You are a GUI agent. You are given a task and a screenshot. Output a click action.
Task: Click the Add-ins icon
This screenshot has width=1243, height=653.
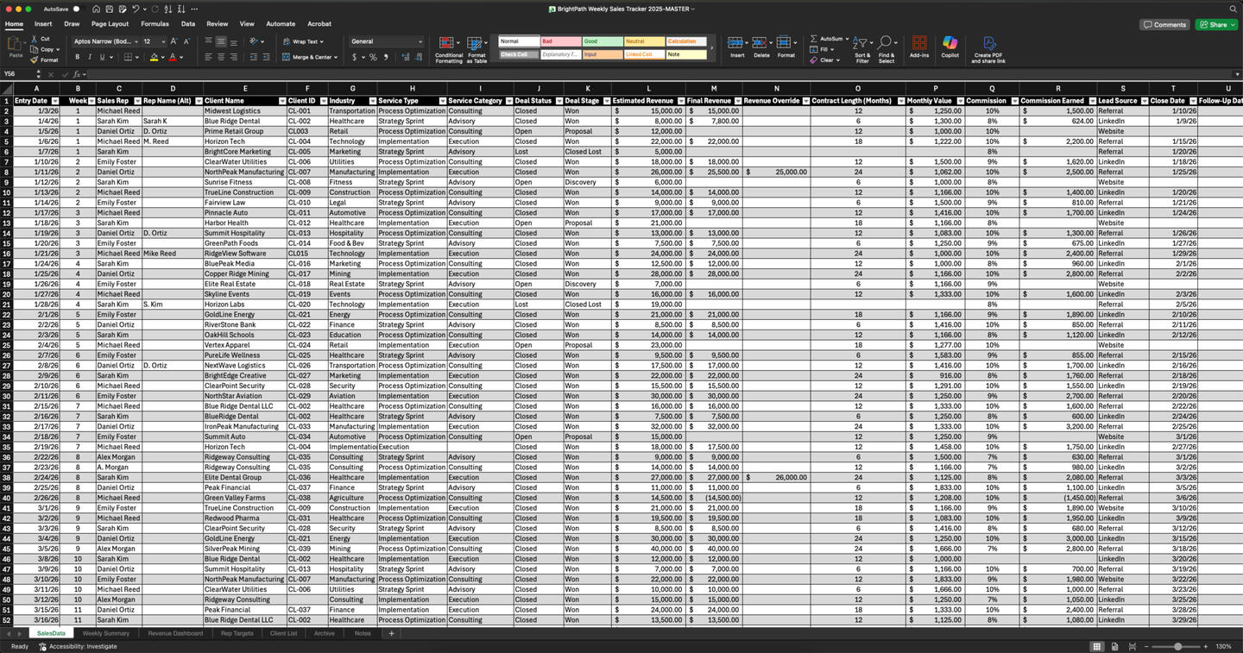point(919,47)
